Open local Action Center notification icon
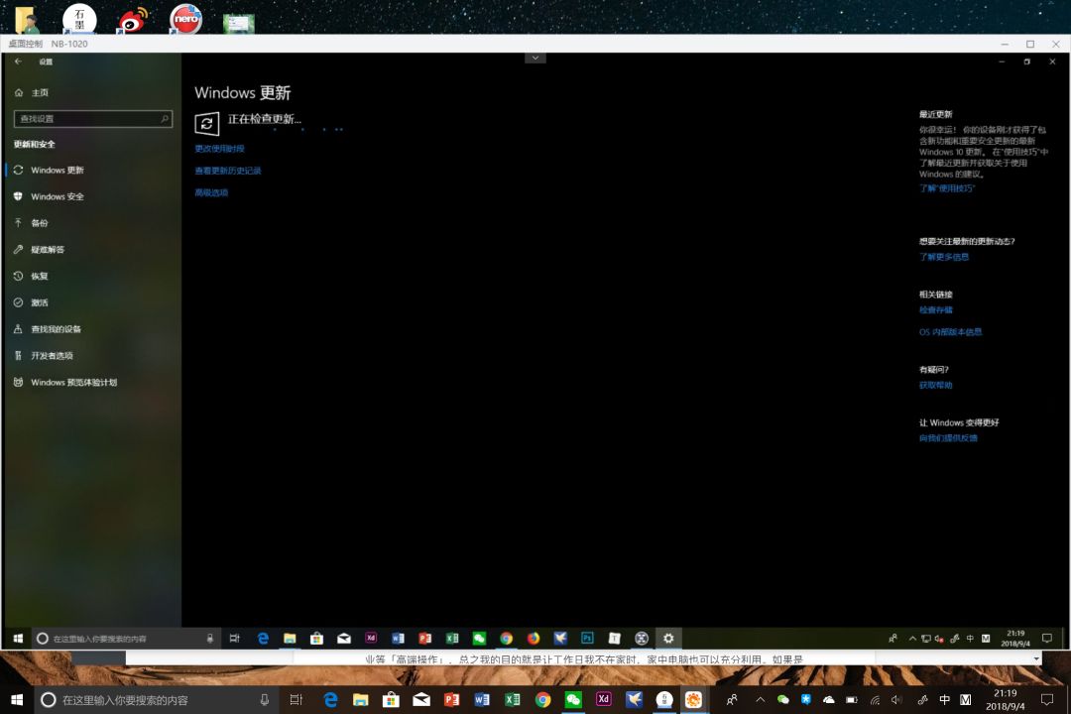The height and width of the screenshot is (714, 1071). point(1046,700)
